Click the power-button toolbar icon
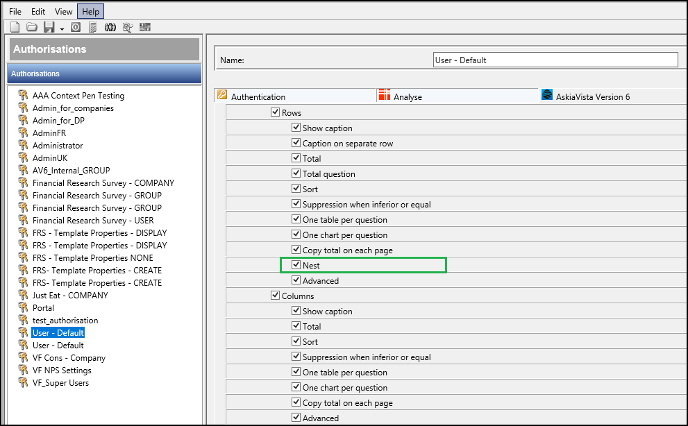This screenshot has height=426, width=688. click(x=76, y=27)
